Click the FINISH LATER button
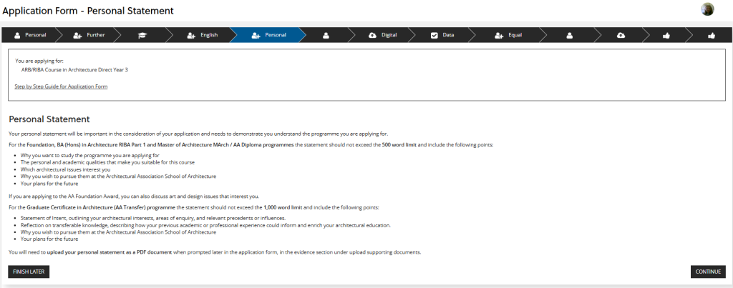The image size is (733, 288). [29, 272]
